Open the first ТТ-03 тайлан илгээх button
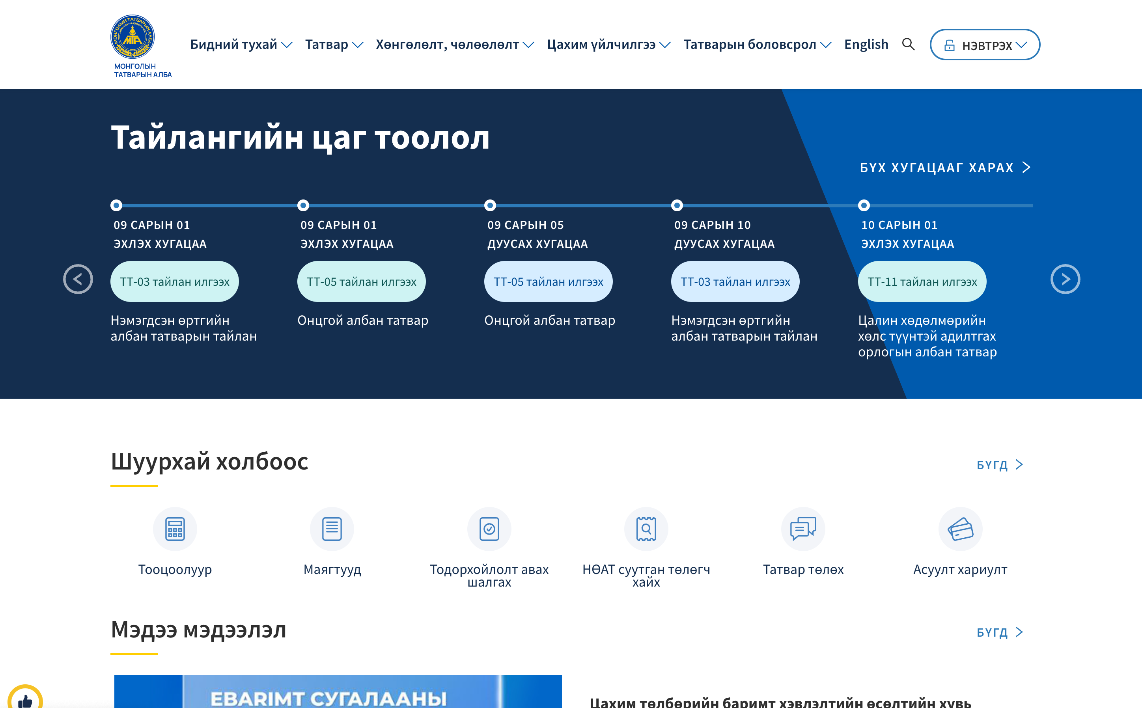The image size is (1142, 708). point(175,281)
